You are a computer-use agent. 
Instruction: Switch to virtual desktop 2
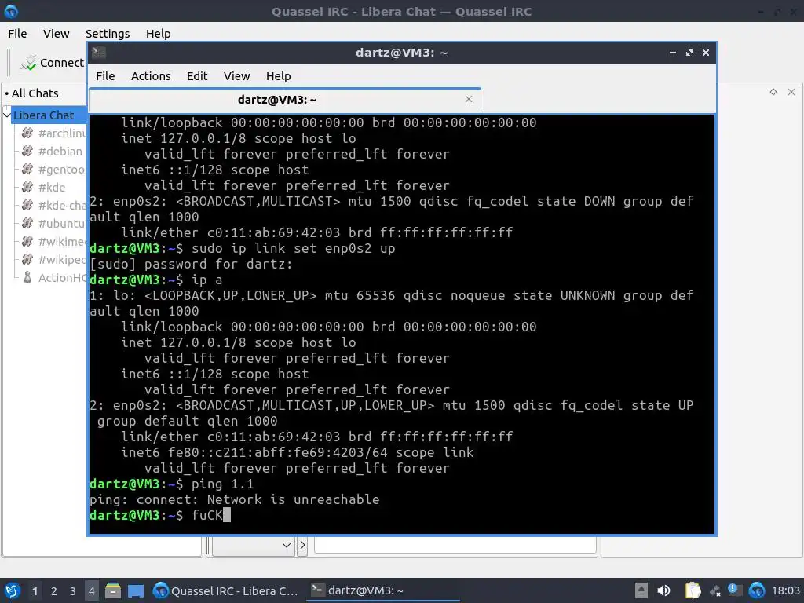(54, 591)
